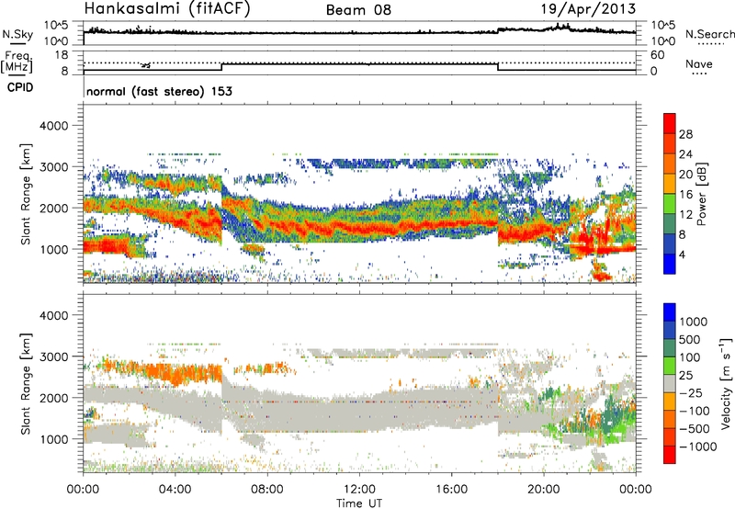The height and width of the screenshot is (509, 735).
Task: Click the 3000 range tick on the velocity plot
Action: [53, 356]
